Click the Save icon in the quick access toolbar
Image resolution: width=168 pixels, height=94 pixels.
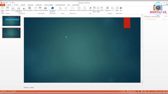coord(4,3)
